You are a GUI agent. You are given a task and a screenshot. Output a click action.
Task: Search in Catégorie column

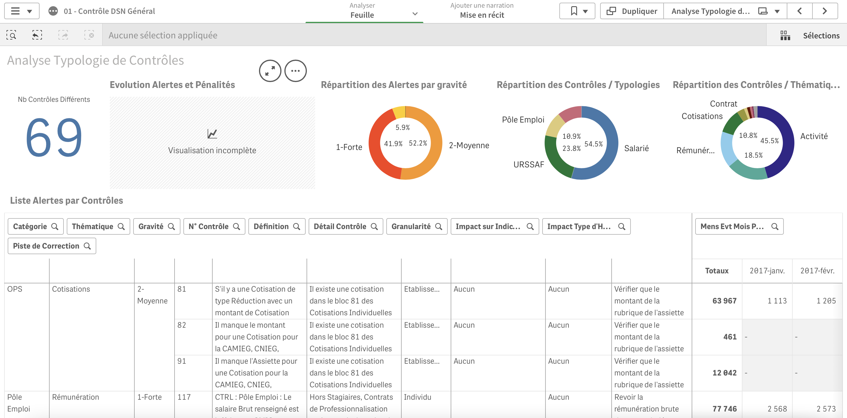pos(55,227)
